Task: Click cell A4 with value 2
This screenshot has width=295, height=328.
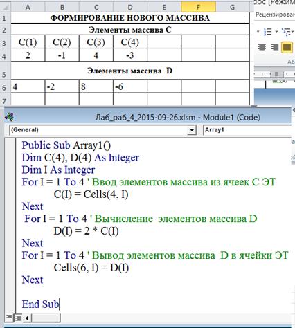Action: click(28, 55)
